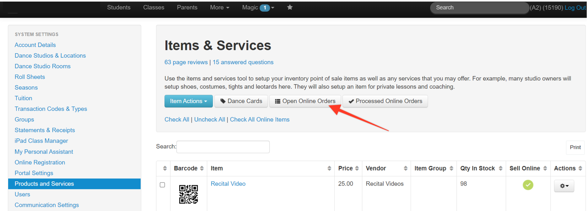Sort table by the Qty In Stock arrows

coord(501,168)
